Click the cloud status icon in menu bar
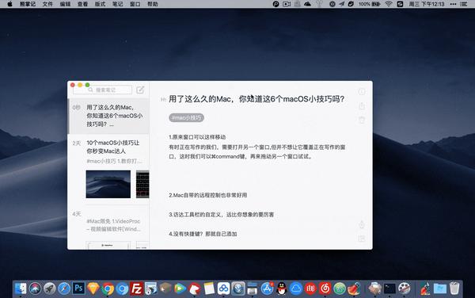This screenshot has width=475, height=298. tap(307, 4)
